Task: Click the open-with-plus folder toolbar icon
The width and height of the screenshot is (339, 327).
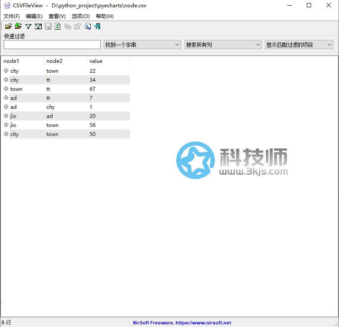Action: 18,26
